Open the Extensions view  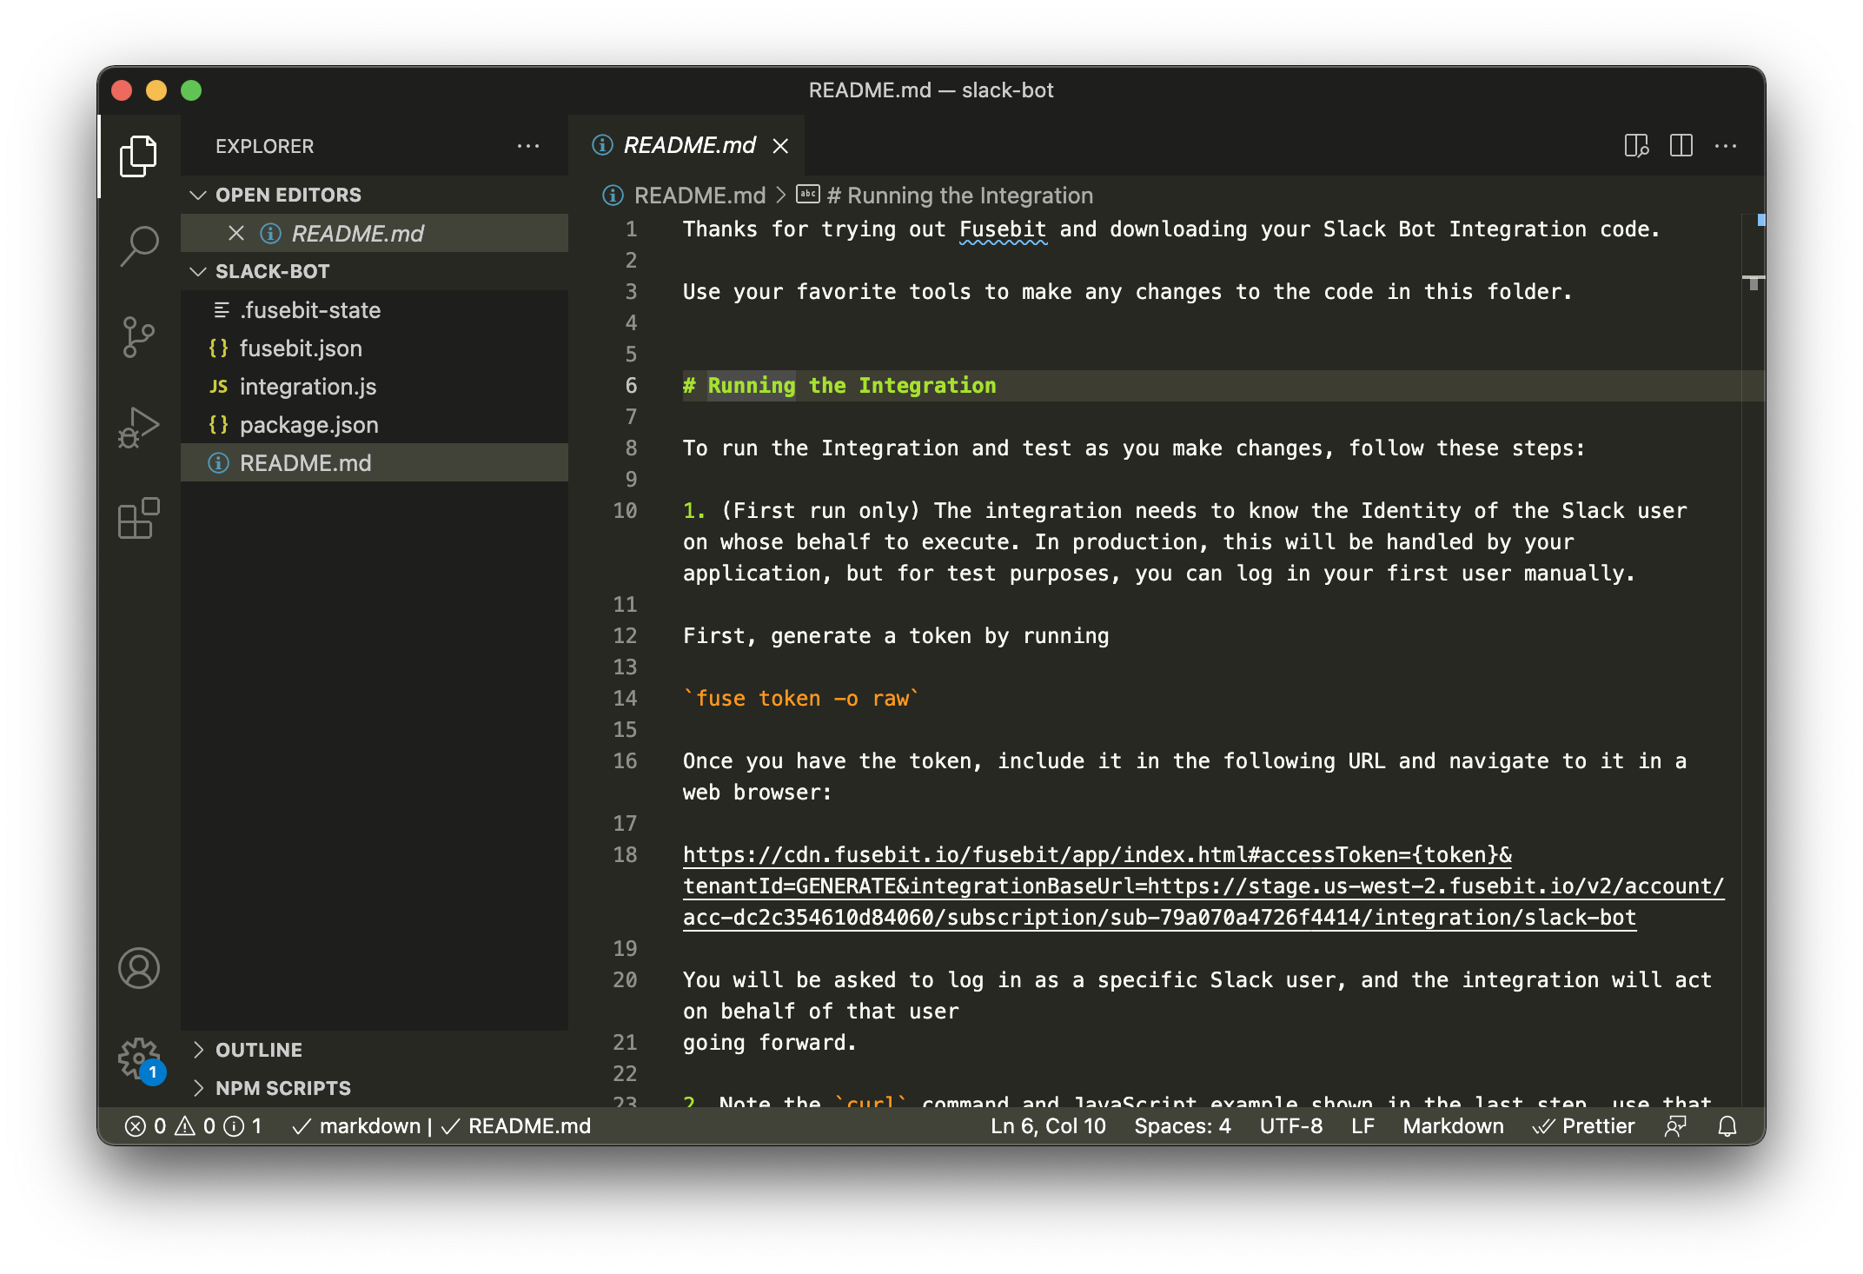[x=138, y=519]
